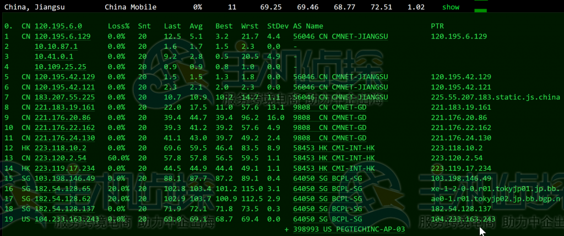Open hop 10 IP link 221.176.22.162
564x236 pixels.
[65, 128]
